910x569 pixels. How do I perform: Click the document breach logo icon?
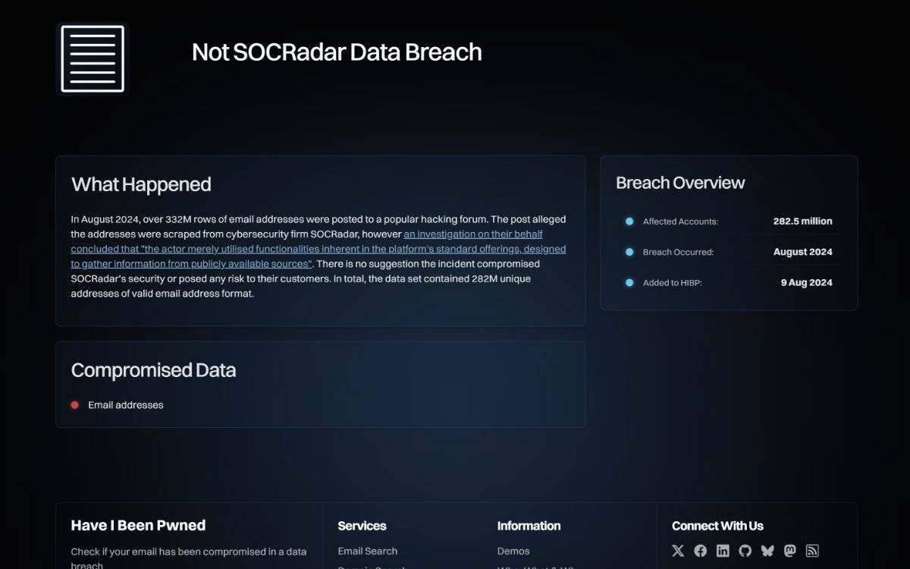[93, 59]
